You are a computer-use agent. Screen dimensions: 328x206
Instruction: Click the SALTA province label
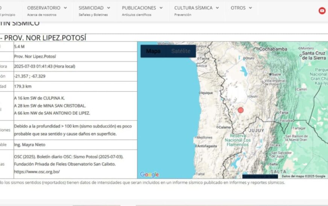pyautogui.click(x=278, y=171)
